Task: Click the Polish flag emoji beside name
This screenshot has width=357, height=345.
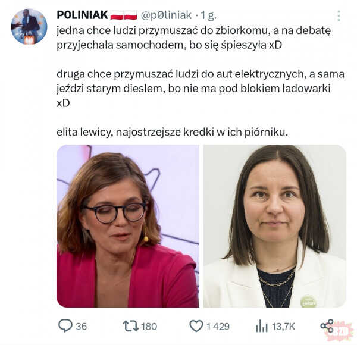Action: [x=124, y=15]
